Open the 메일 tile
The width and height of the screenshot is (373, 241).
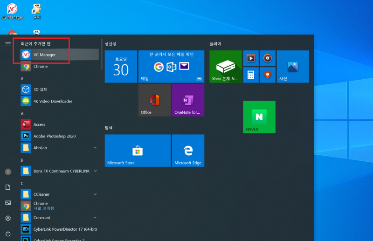click(171, 67)
